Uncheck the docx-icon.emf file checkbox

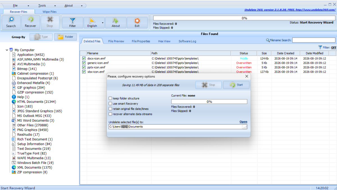(84, 58)
